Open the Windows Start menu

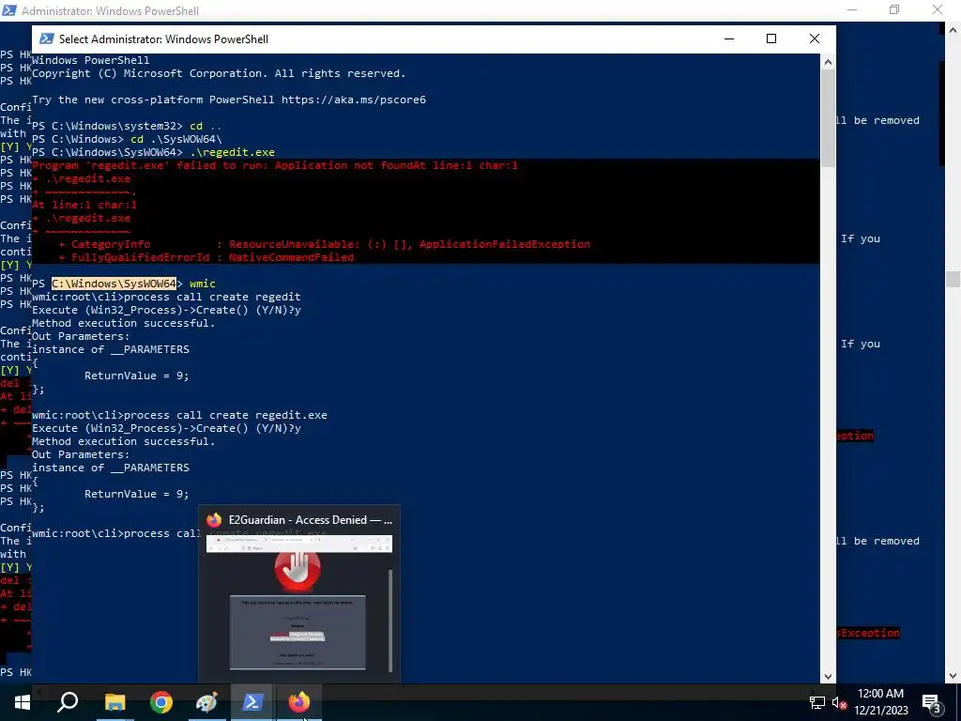point(23,702)
